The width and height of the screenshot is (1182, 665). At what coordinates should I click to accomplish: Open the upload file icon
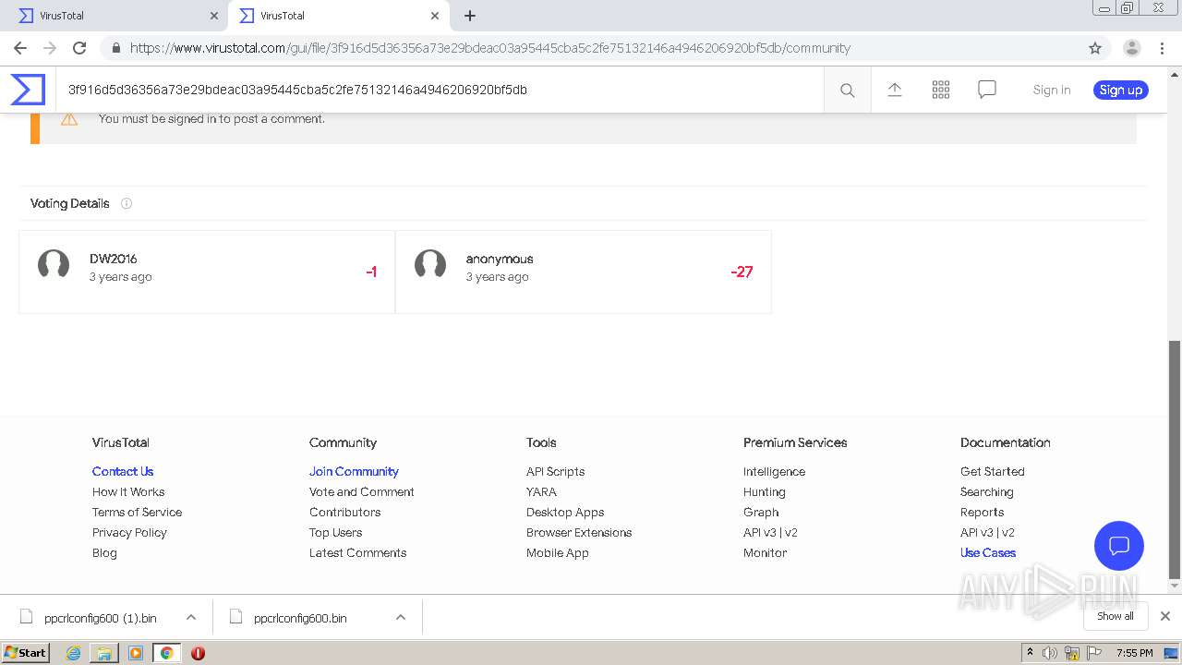pyautogui.click(x=894, y=90)
